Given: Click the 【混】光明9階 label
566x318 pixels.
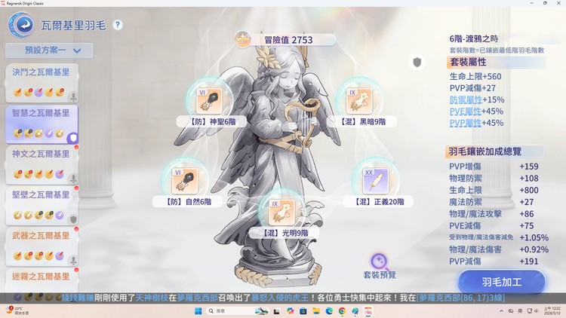Looking at the screenshot, I should click(x=284, y=234).
